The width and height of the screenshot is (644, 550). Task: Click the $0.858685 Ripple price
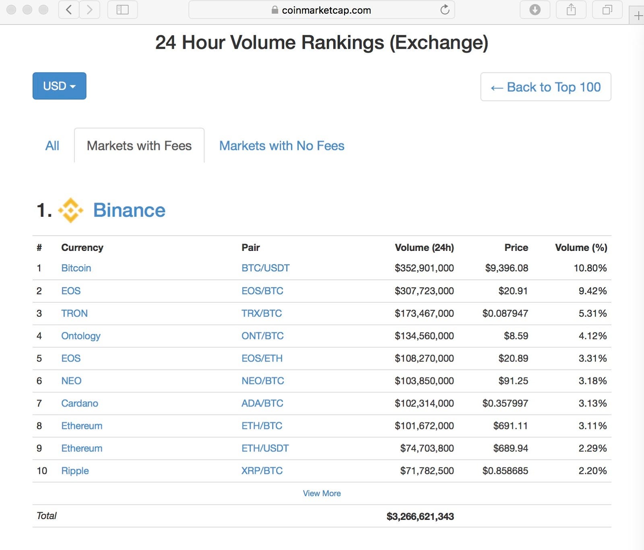point(505,471)
